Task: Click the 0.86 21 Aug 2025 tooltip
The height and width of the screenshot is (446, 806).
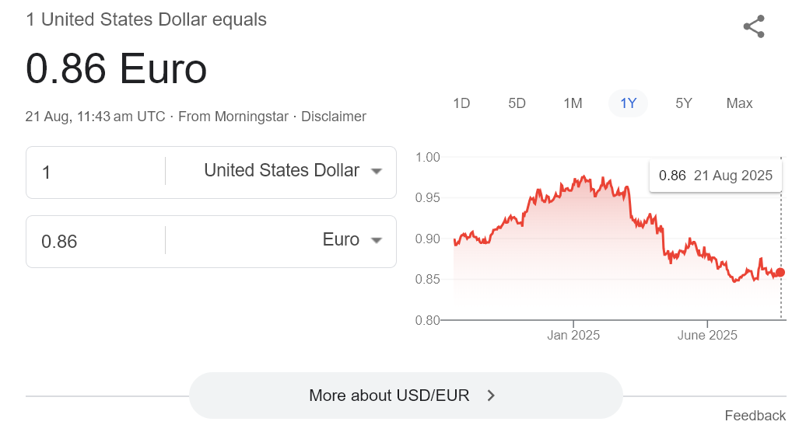Action: pyautogui.click(x=715, y=176)
